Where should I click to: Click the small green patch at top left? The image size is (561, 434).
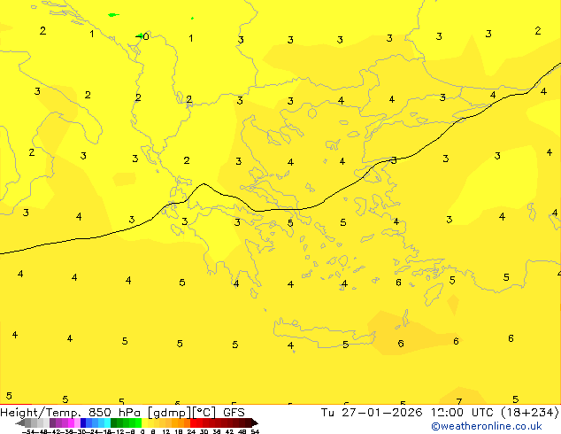tap(112, 15)
